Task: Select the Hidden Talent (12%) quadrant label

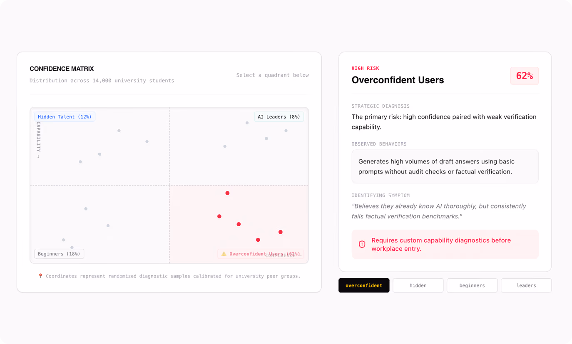Action: point(65,117)
